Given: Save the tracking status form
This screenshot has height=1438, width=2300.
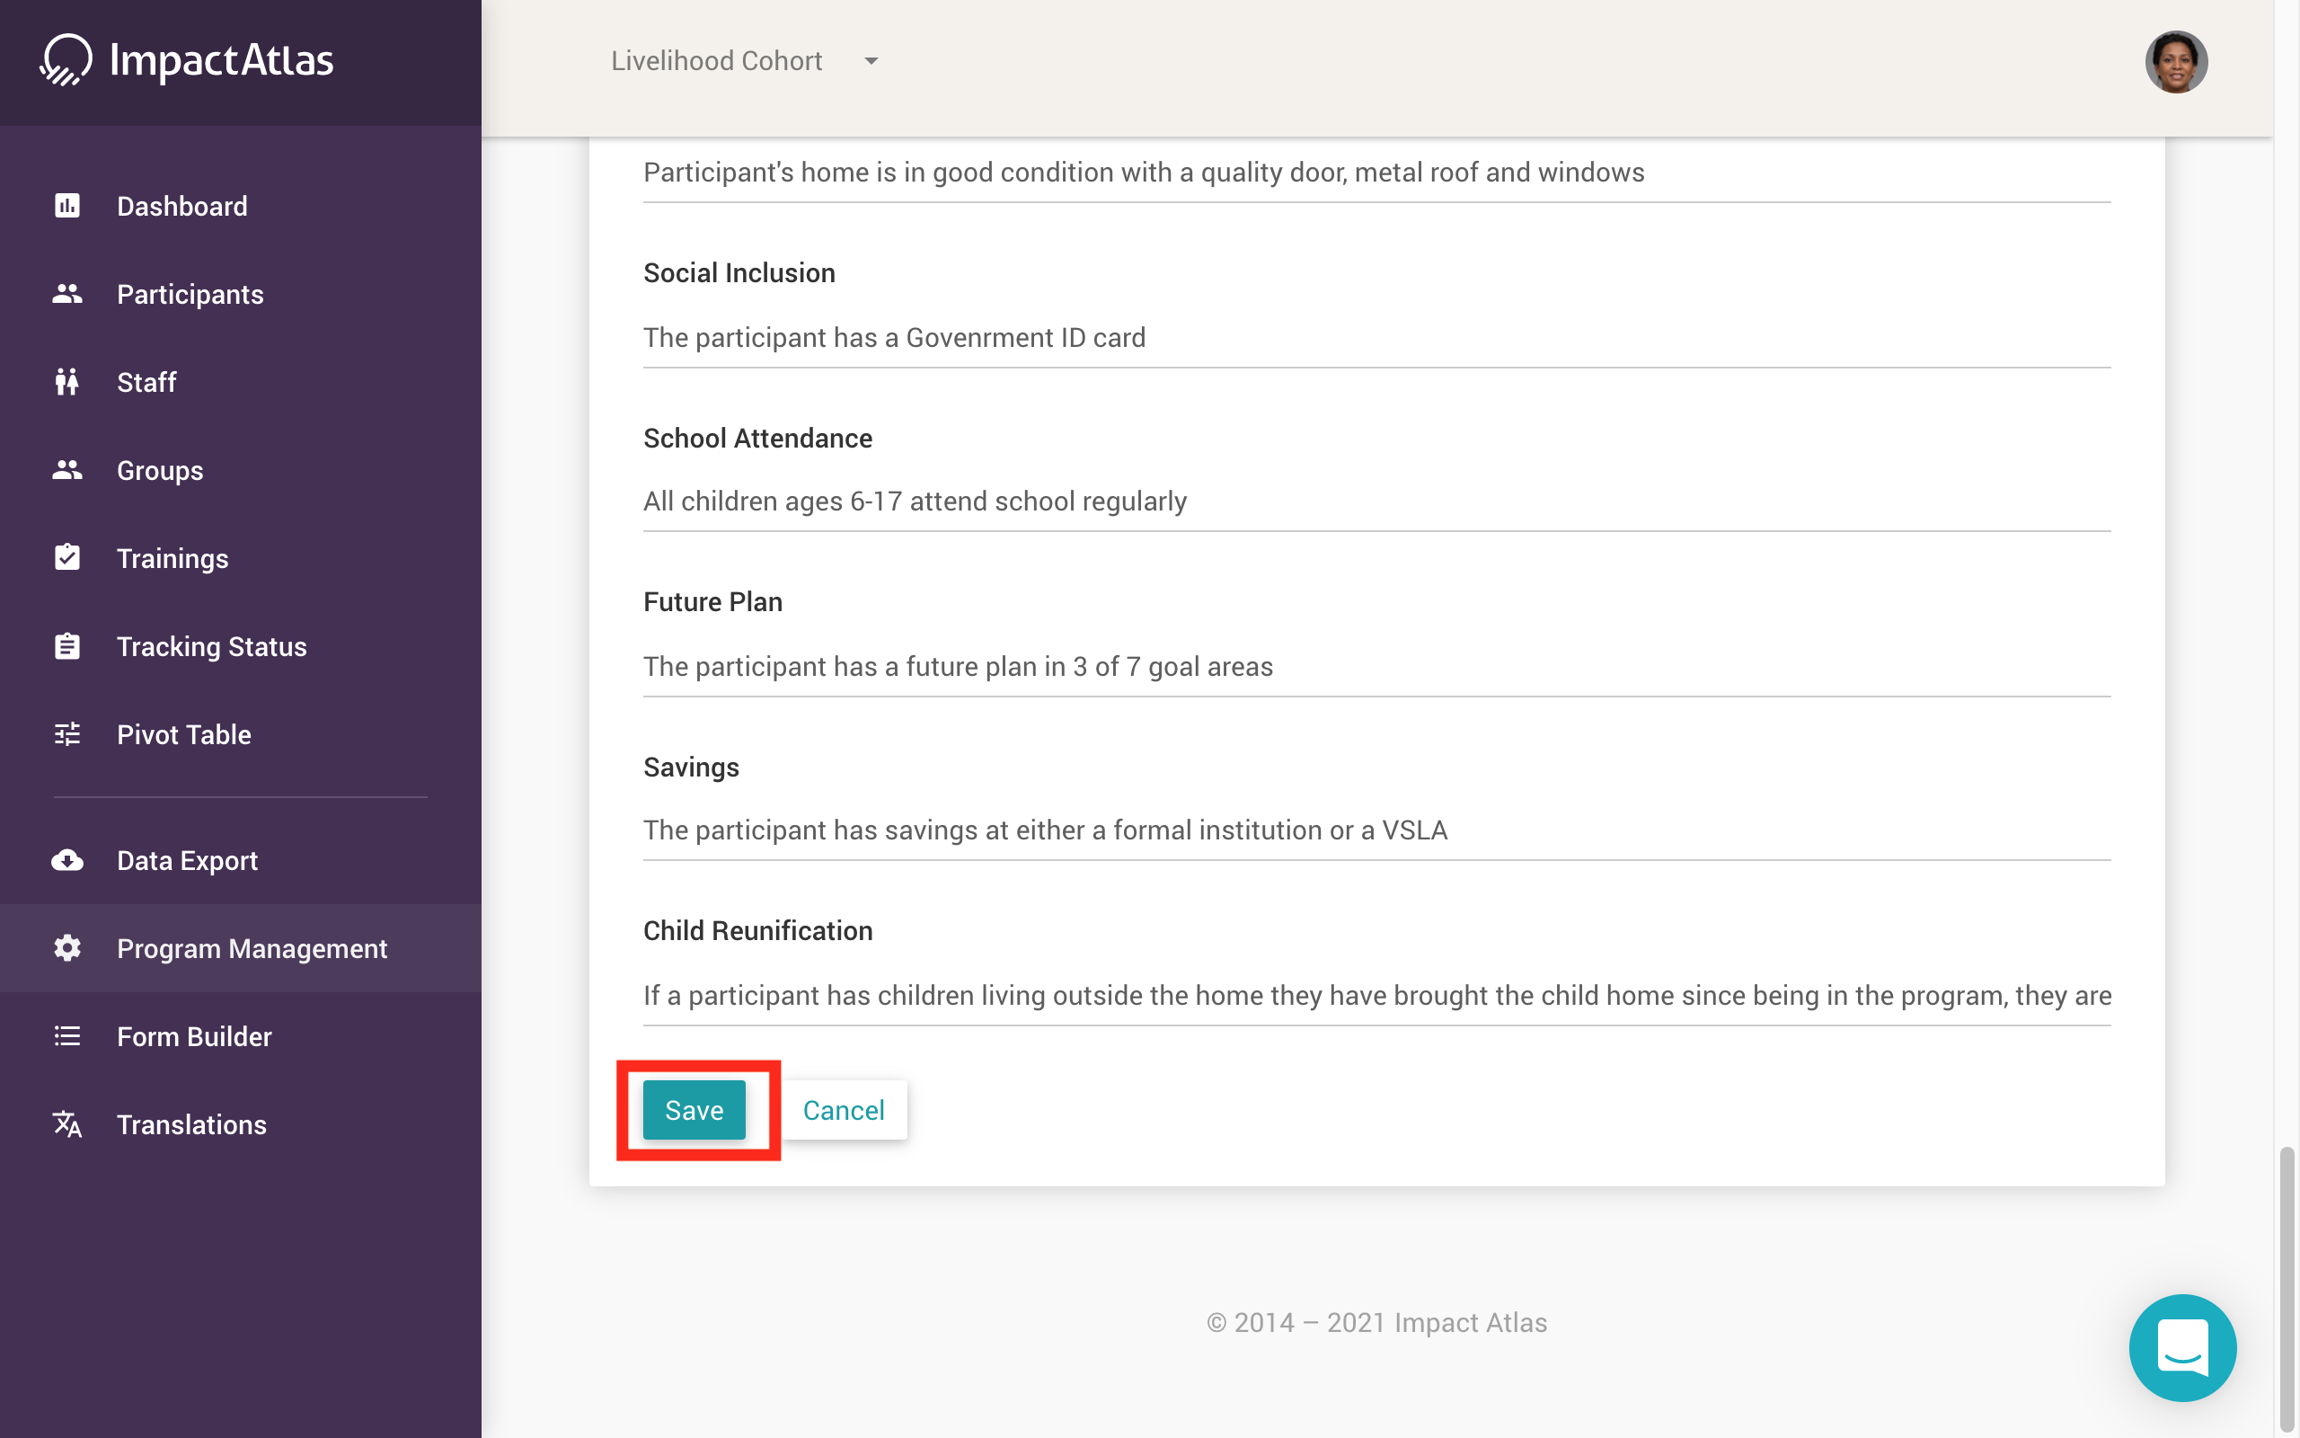Looking at the screenshot, I should (693, 1109).
